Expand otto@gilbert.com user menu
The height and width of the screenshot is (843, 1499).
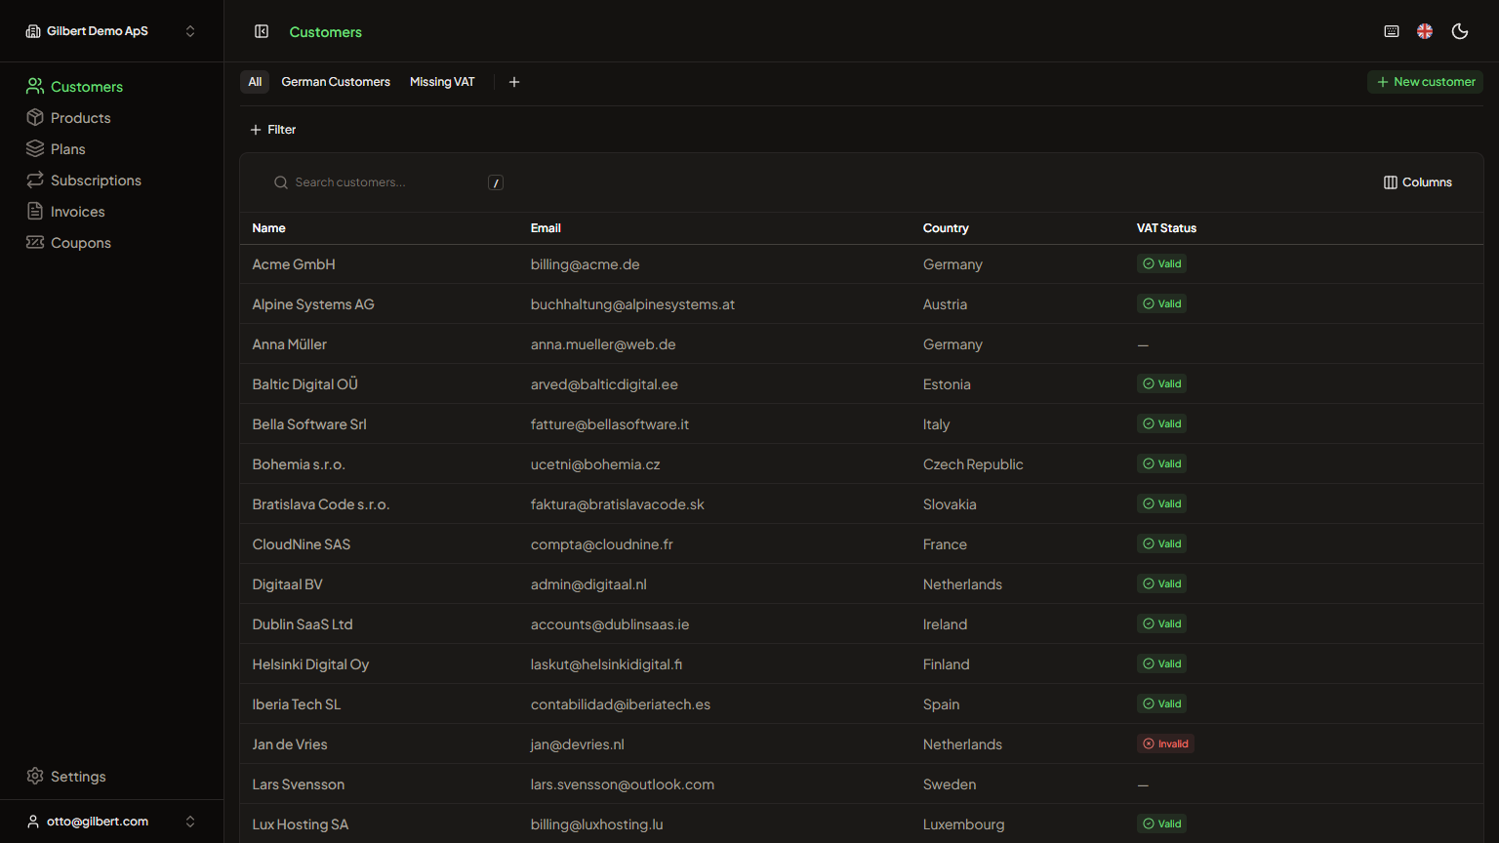(111, 822)
